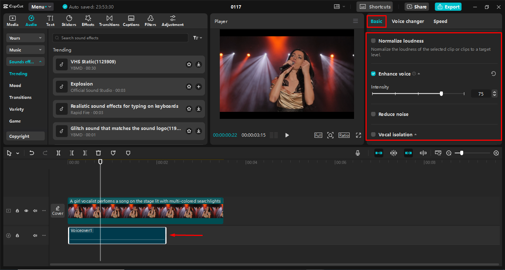Uncheck the Enhance voice checkbox

click(373, 74)
